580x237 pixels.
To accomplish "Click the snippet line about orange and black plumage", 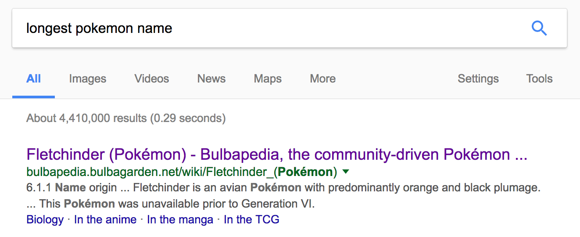I will tap(283, 188).
